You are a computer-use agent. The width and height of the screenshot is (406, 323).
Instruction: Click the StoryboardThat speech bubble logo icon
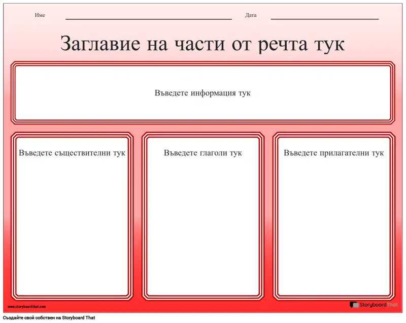pyautogui.click(x=354, y=305)
